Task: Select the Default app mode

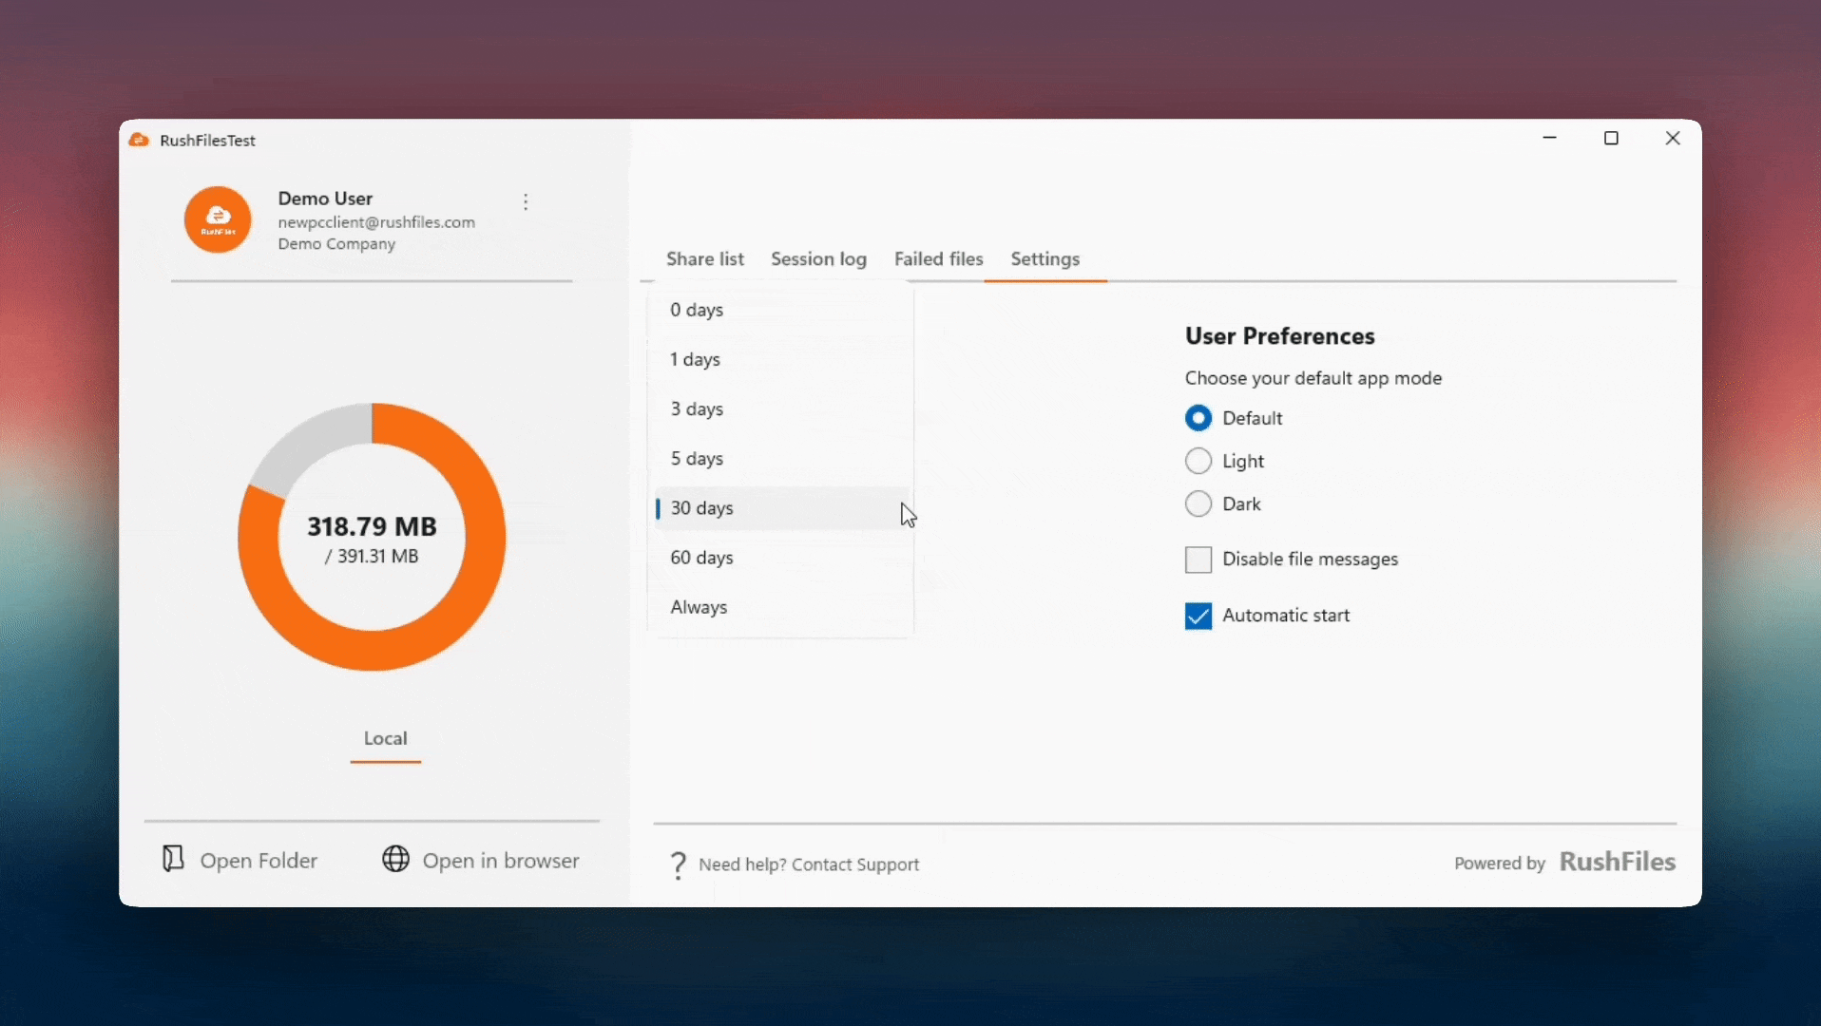Action: pos(1198,418)
